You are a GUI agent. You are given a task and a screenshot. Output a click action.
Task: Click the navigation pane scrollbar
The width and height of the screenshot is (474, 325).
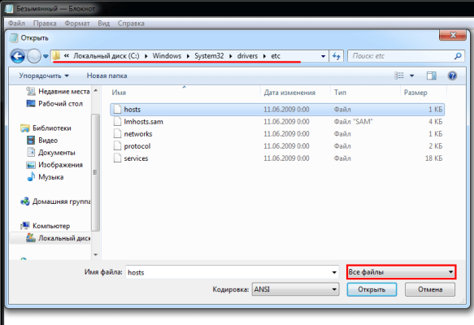(95, 172)
